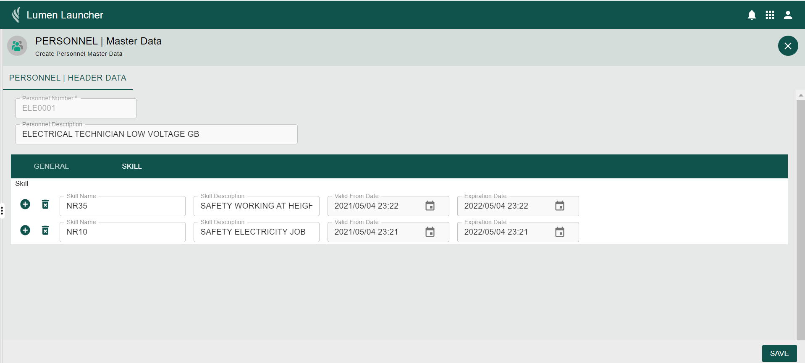Click the Create Personnel Master Data subtitle
805x363 pixels.
tap(79, 54)
